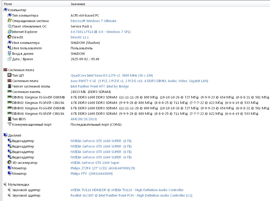Select the SHADOW (Shadow) computer name value
This screenshot has height=201, width=270.
[85, 43]
